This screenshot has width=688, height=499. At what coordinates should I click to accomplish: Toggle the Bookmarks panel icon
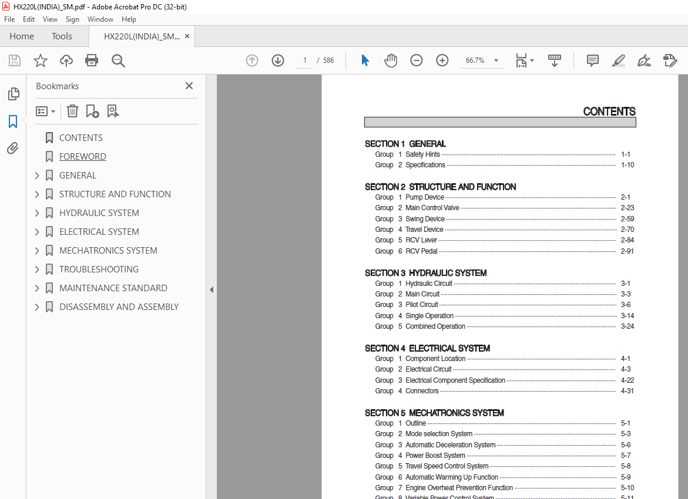tap(13, 122)
